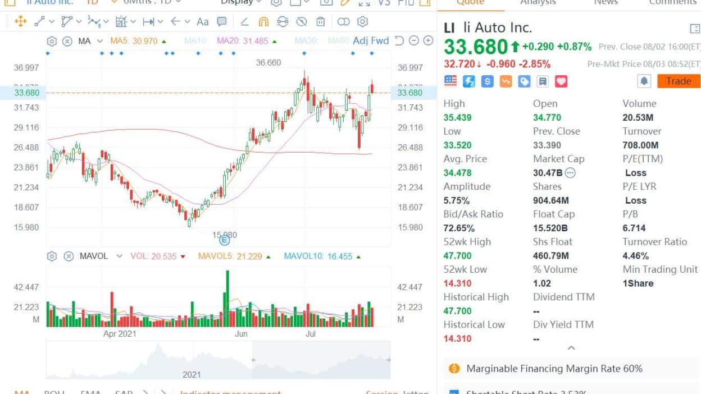Click left handle of range navigator
Image resolution: width=701 pixels, height=394 pixels.
253,360
